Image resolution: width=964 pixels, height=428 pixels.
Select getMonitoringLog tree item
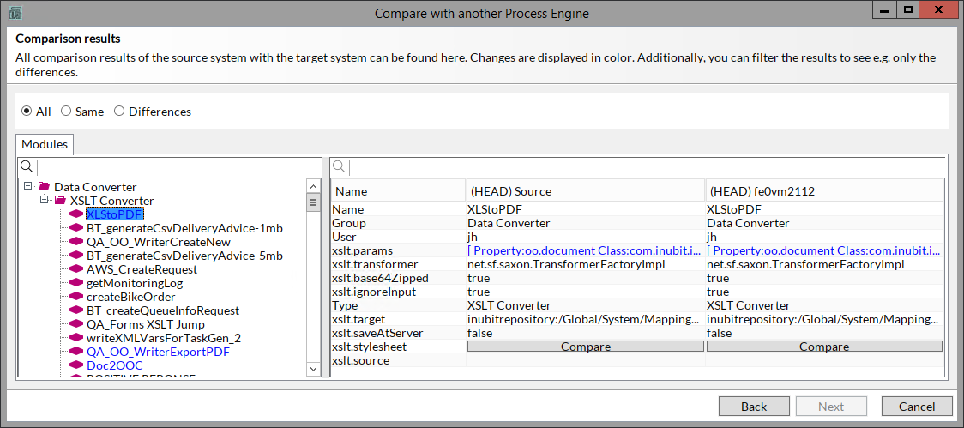click(135, 283)
